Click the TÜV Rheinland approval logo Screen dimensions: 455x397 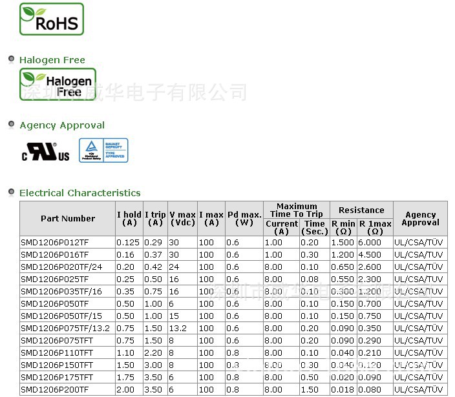103,150
